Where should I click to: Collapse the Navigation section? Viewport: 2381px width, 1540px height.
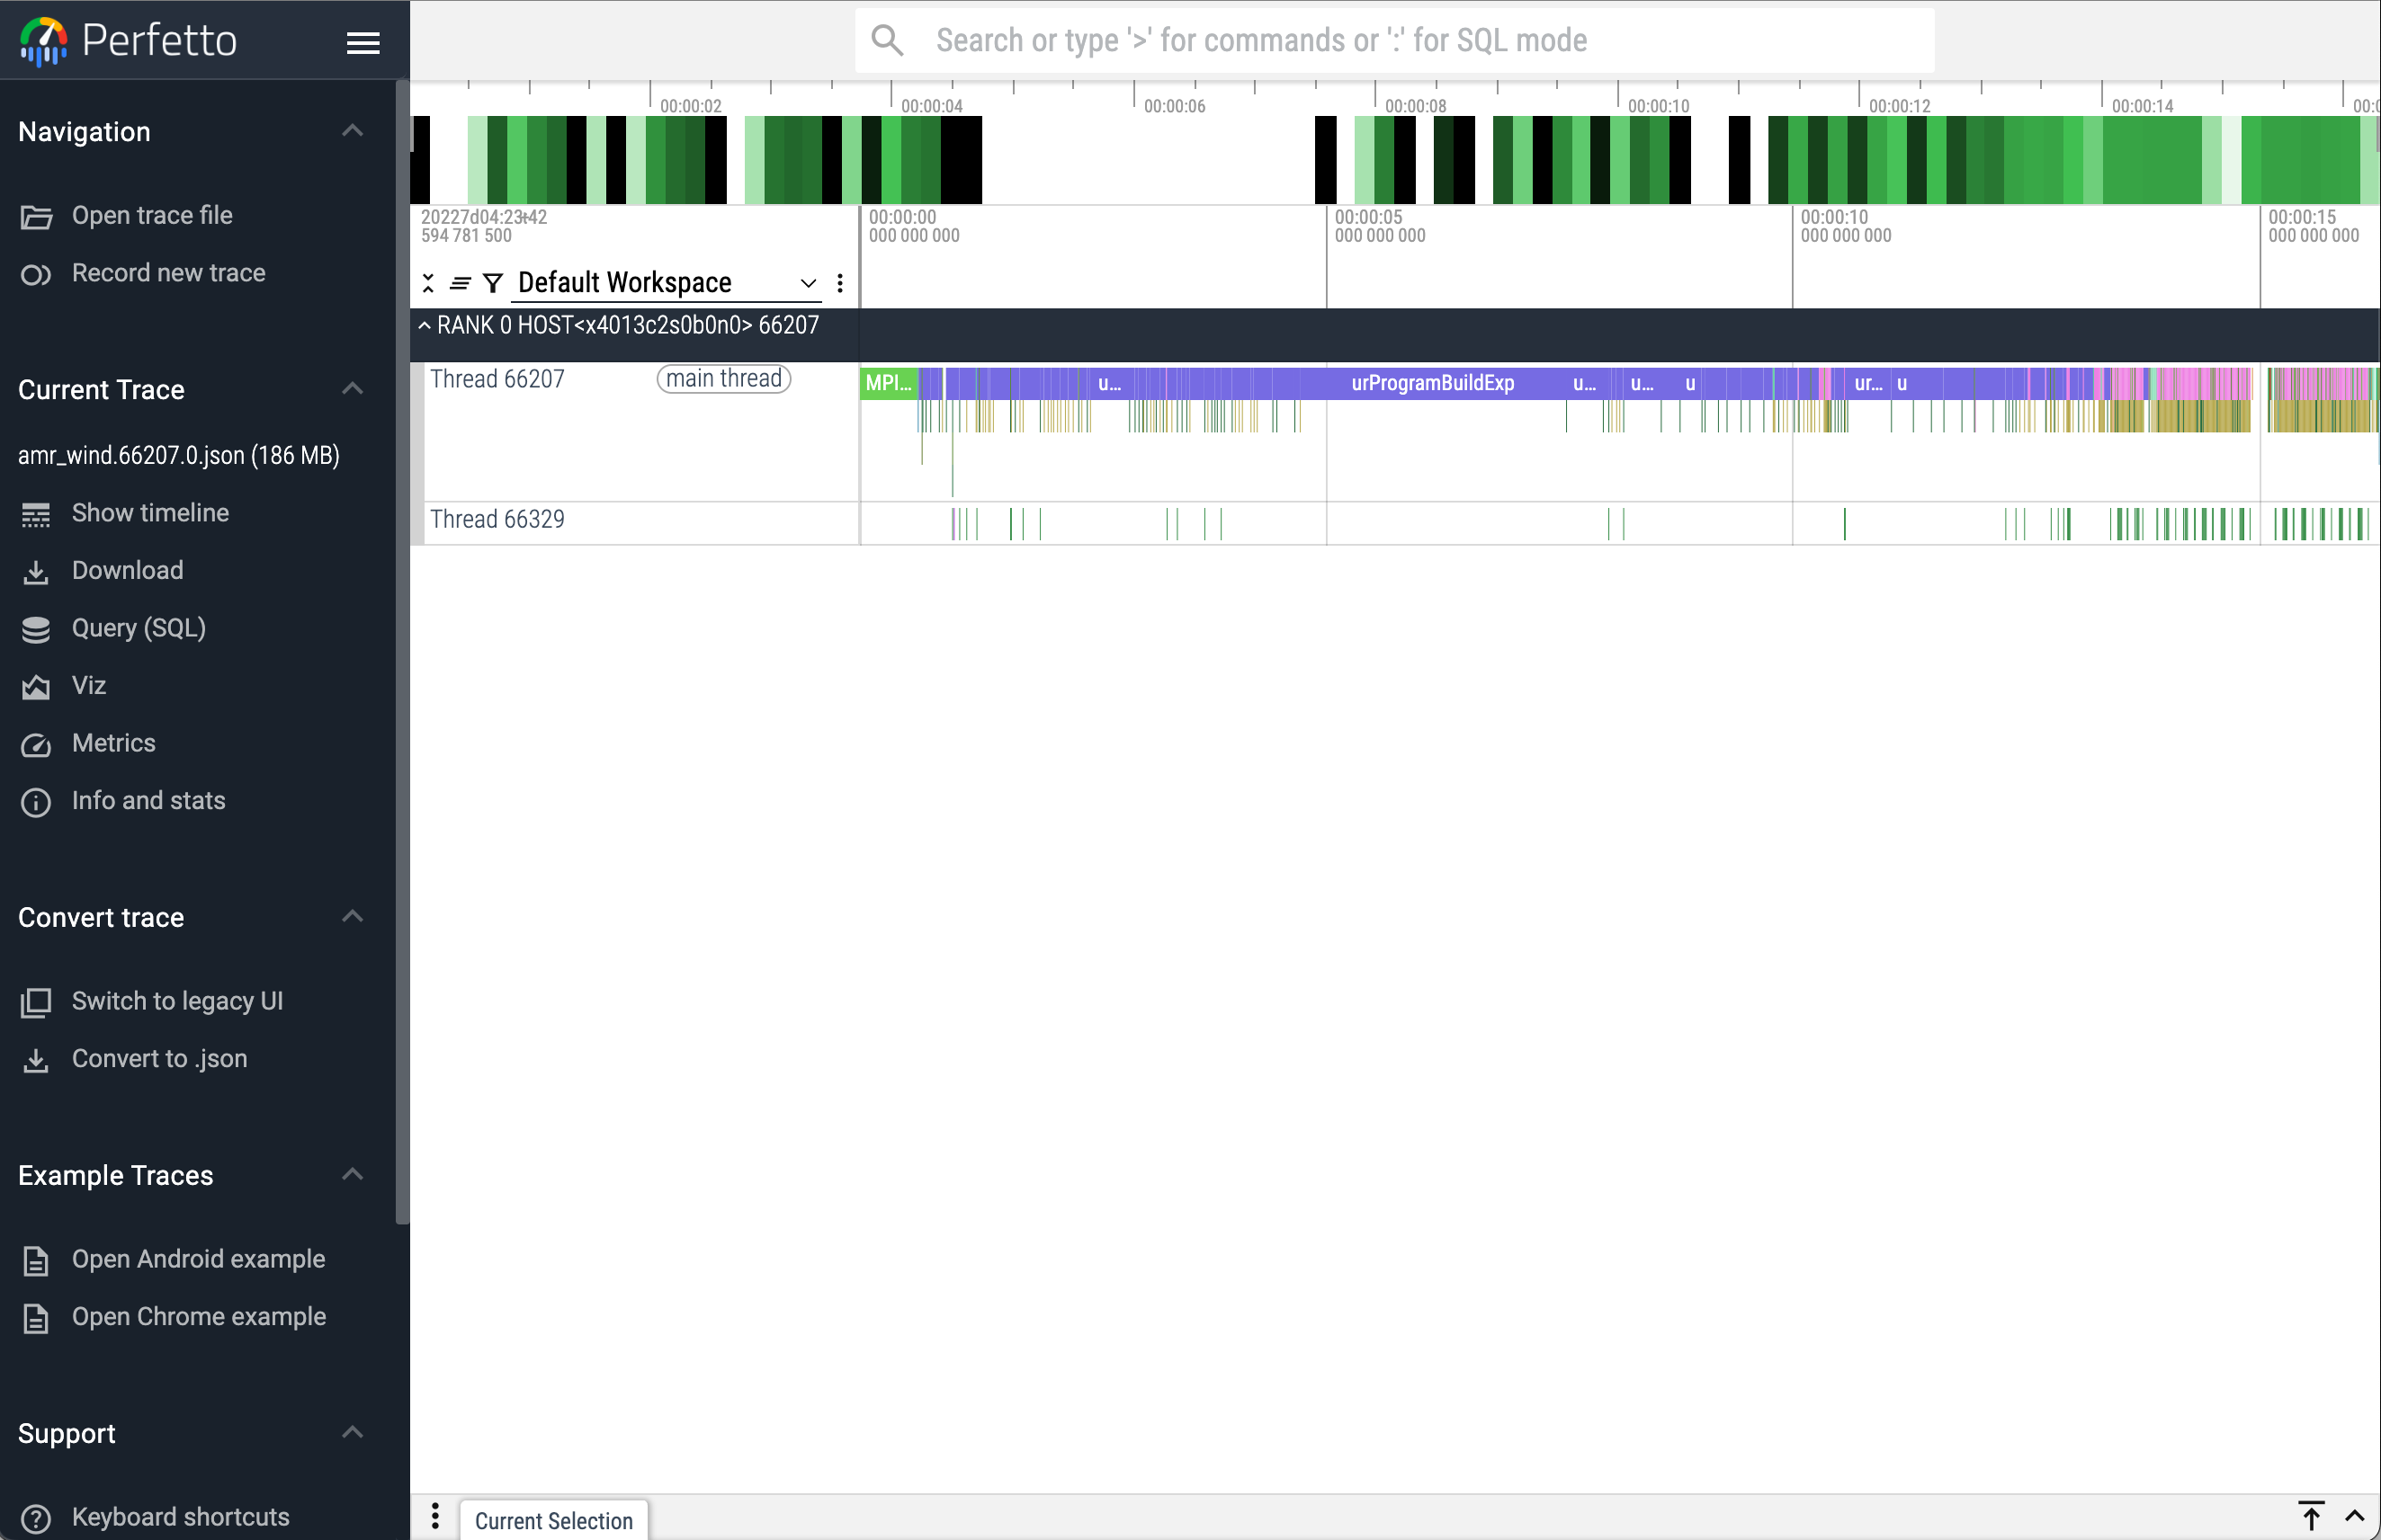click(x=352, y=131)
